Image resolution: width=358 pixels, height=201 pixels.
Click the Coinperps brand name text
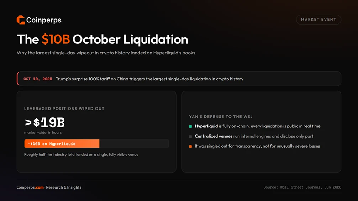click(x=44, y=20)
